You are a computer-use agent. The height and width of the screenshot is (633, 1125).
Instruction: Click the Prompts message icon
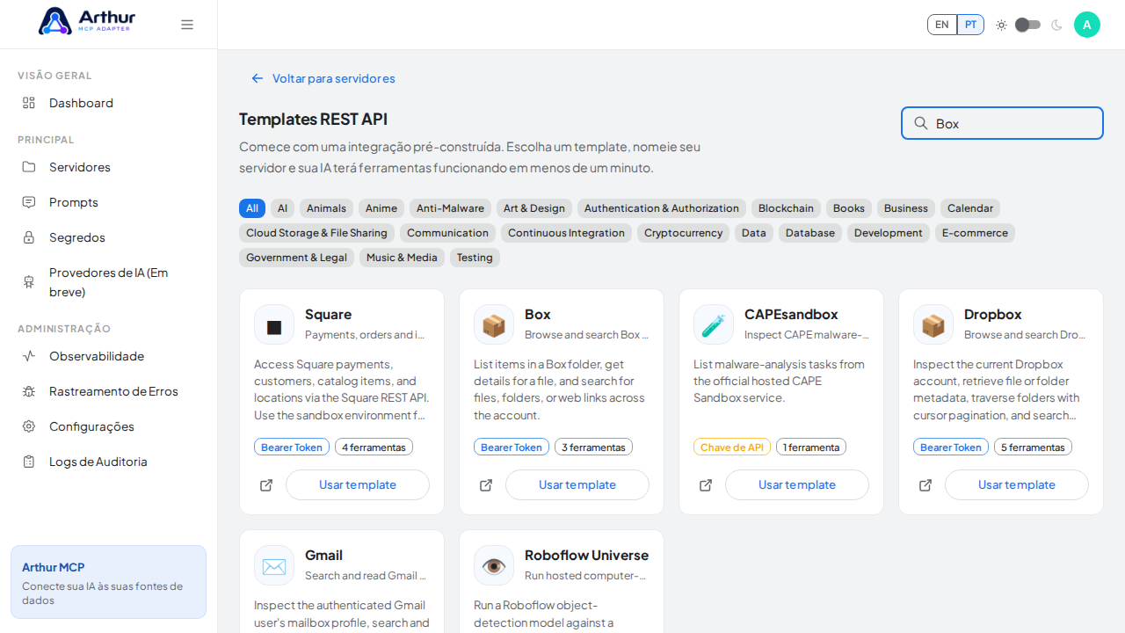point(29,202)
